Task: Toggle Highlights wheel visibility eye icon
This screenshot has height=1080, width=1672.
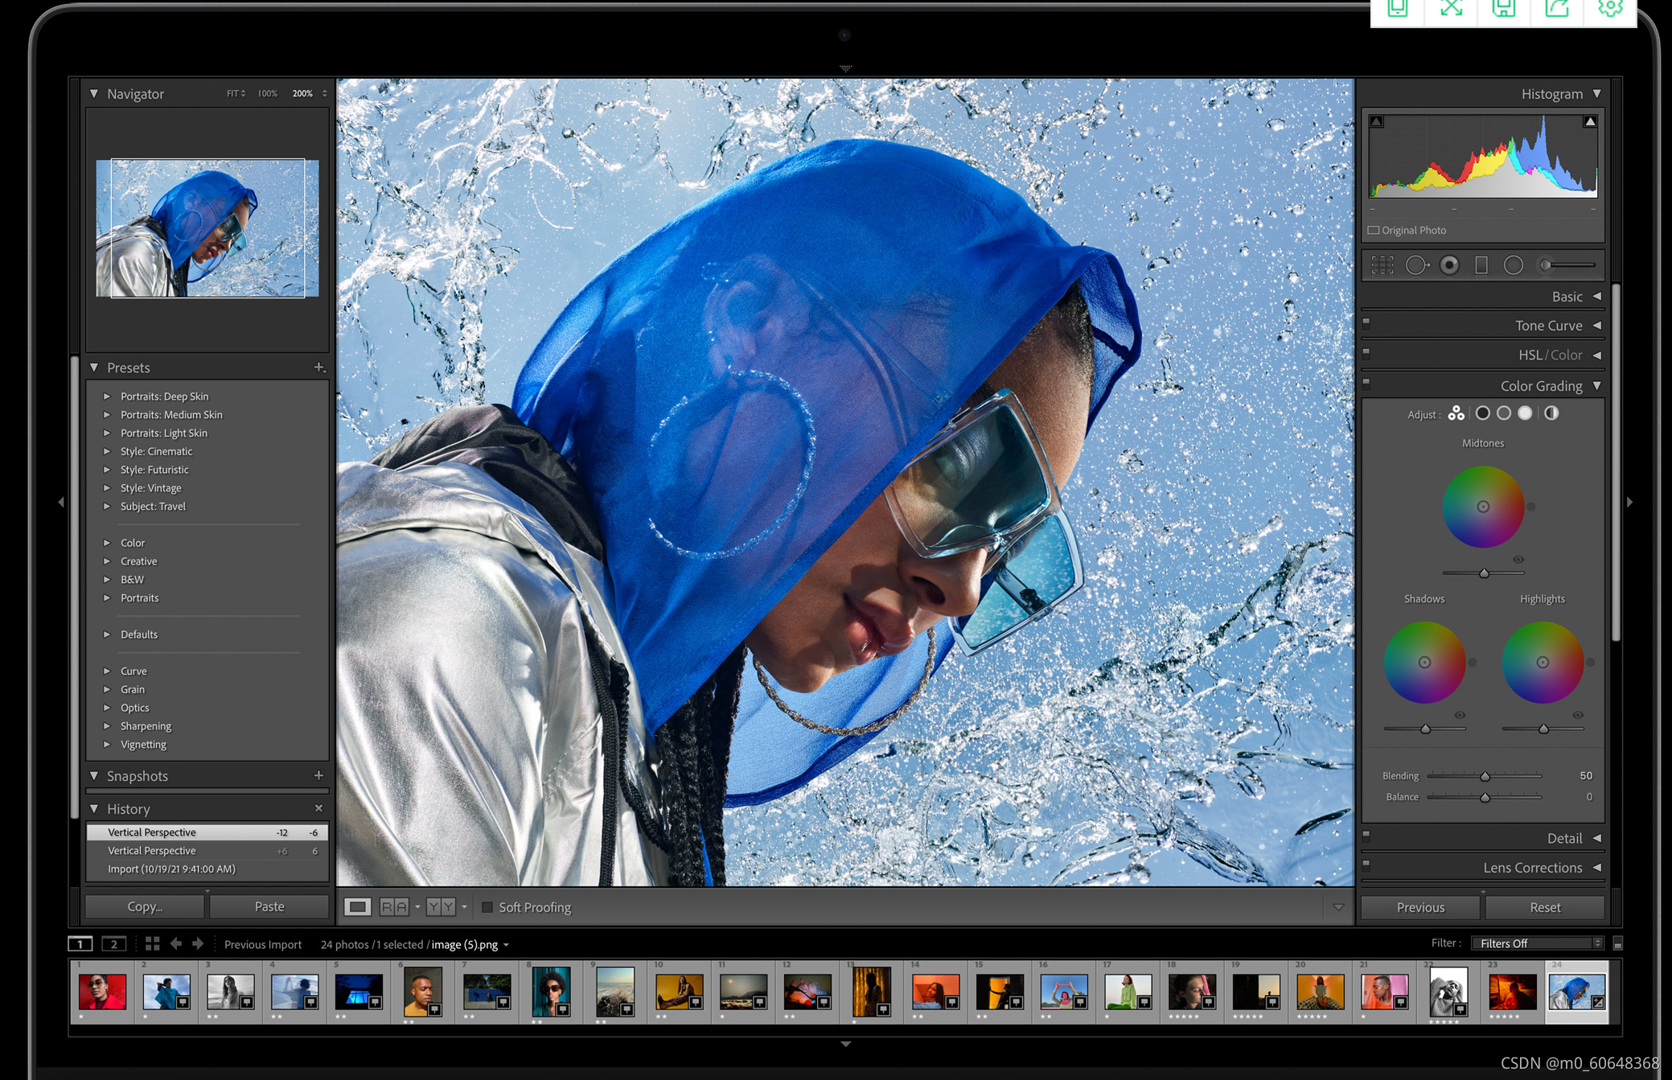Action: pos(1578,715)
